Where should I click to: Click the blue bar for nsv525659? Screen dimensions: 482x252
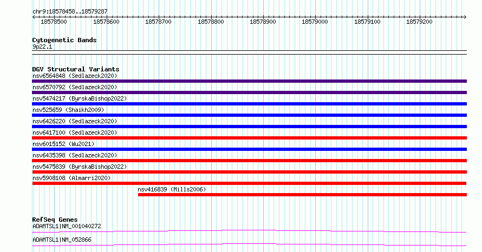coord(249,115)
